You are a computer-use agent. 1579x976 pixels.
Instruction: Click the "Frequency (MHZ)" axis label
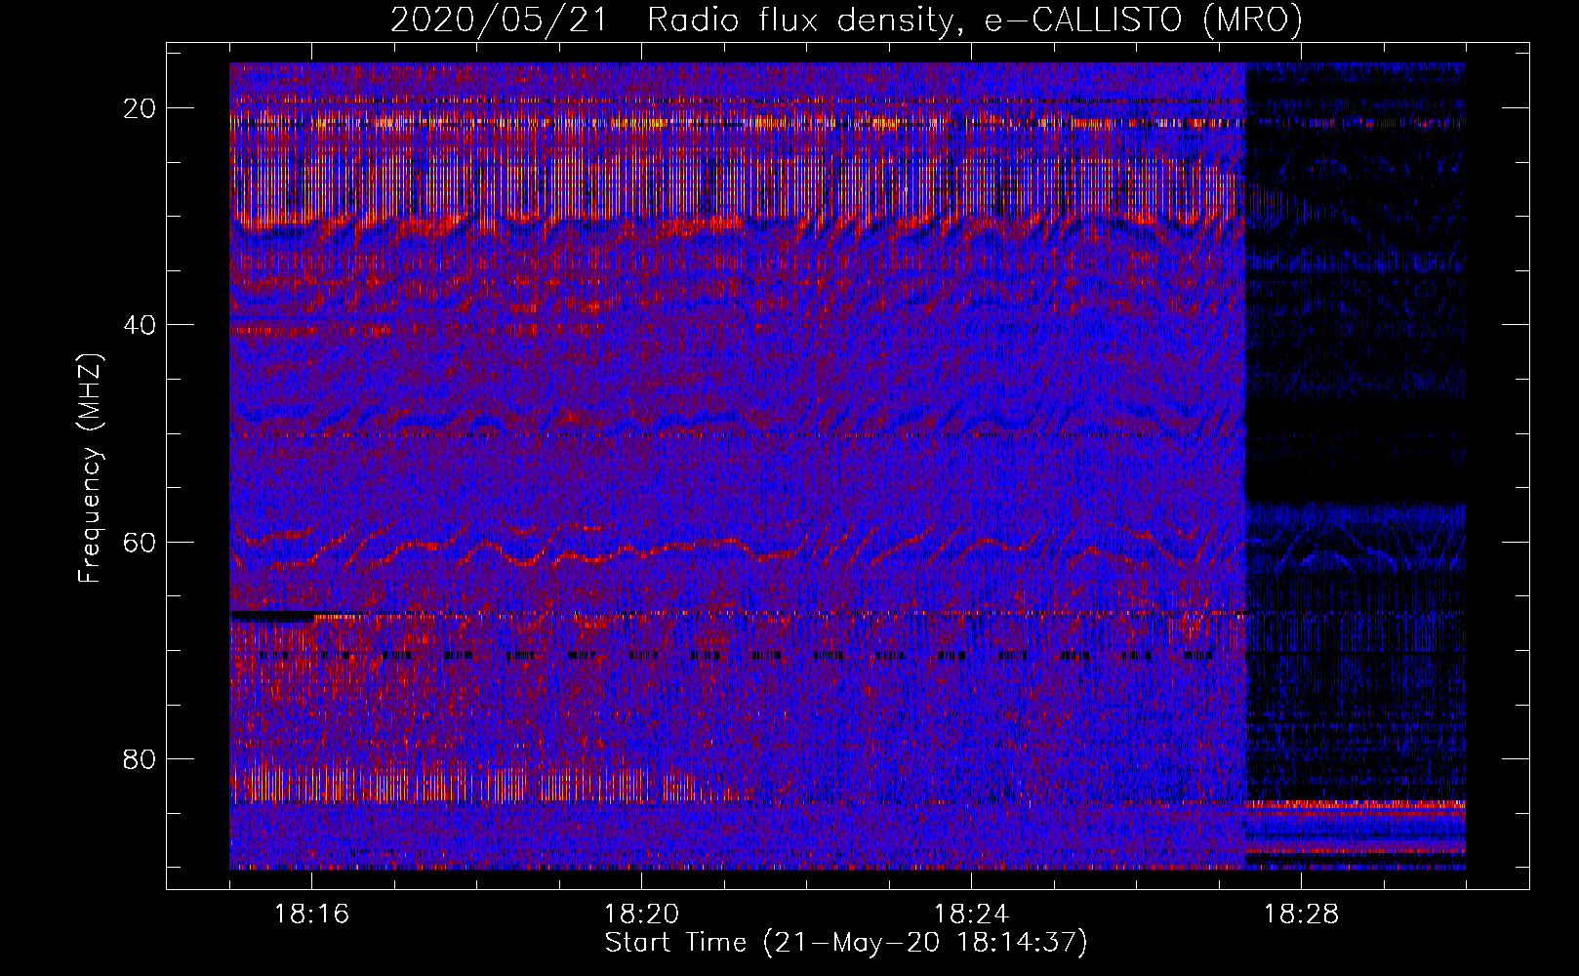coord(90,468)
